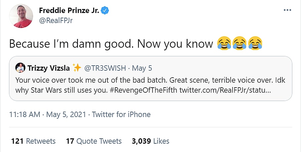Click the sparkles emoji beside Trizzy Vizsla
The width and height of the screenshot is (302, 152).
tap(77, 68)
